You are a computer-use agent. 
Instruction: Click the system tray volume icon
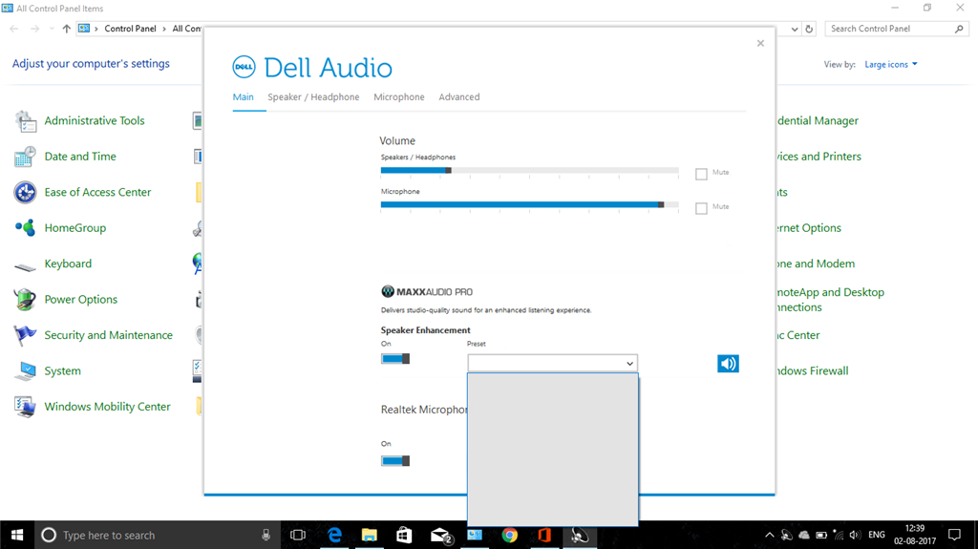coord(855,536)
